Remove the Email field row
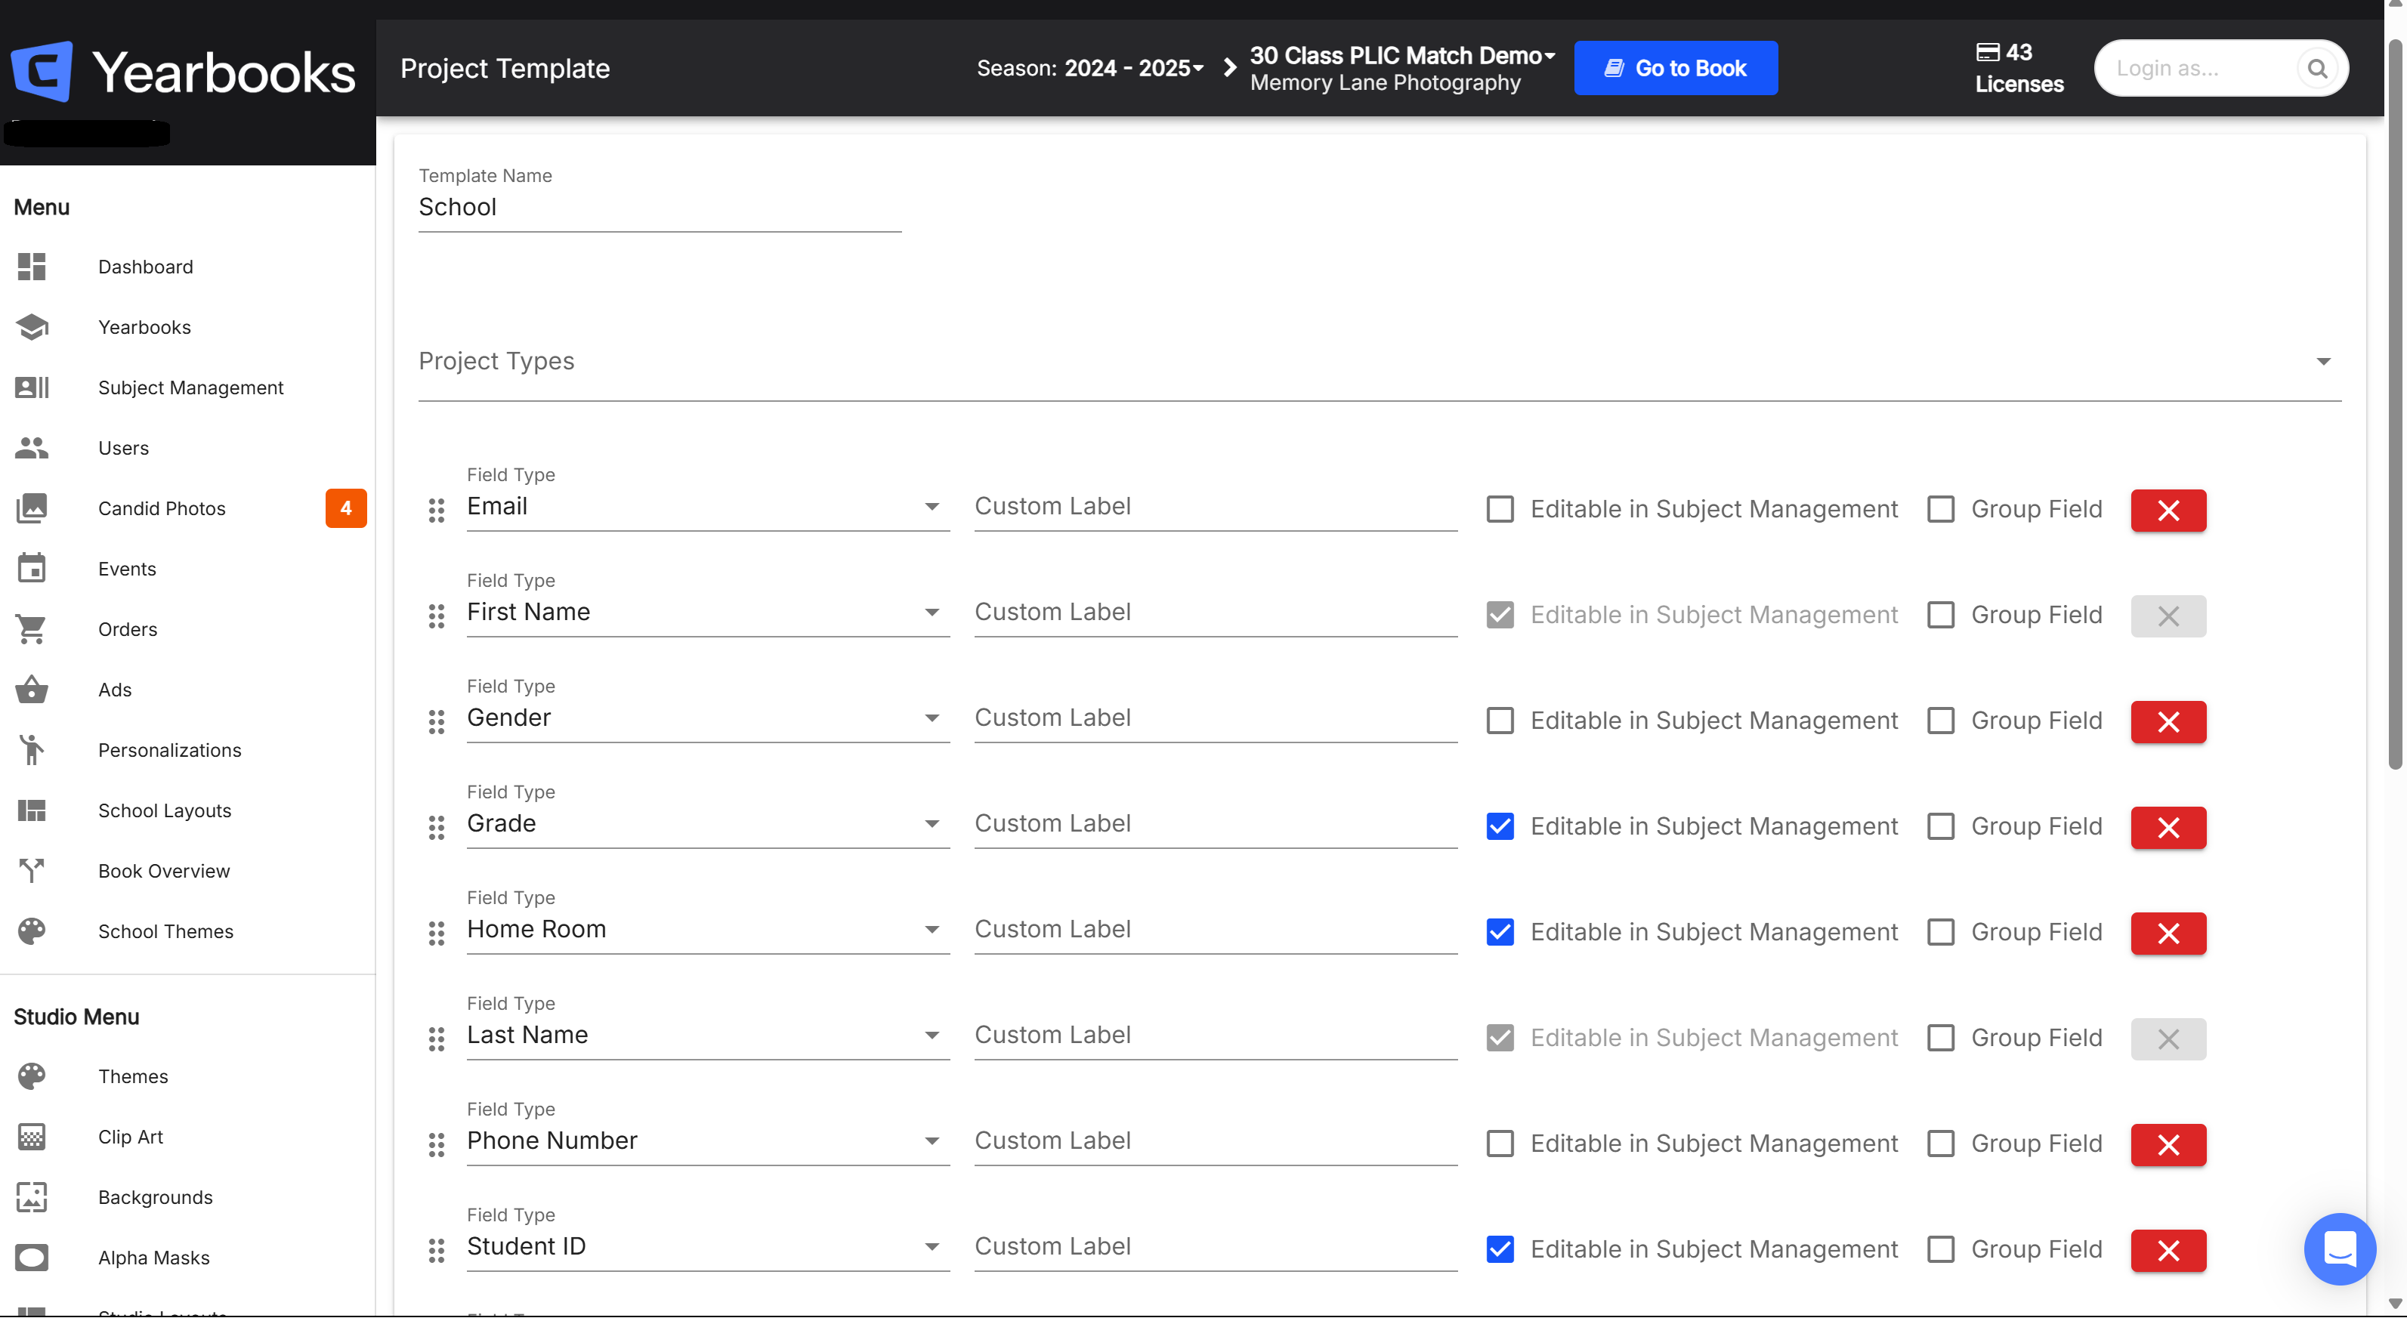Viewport: 2407px width, 1318px height. click(2168, 510)
